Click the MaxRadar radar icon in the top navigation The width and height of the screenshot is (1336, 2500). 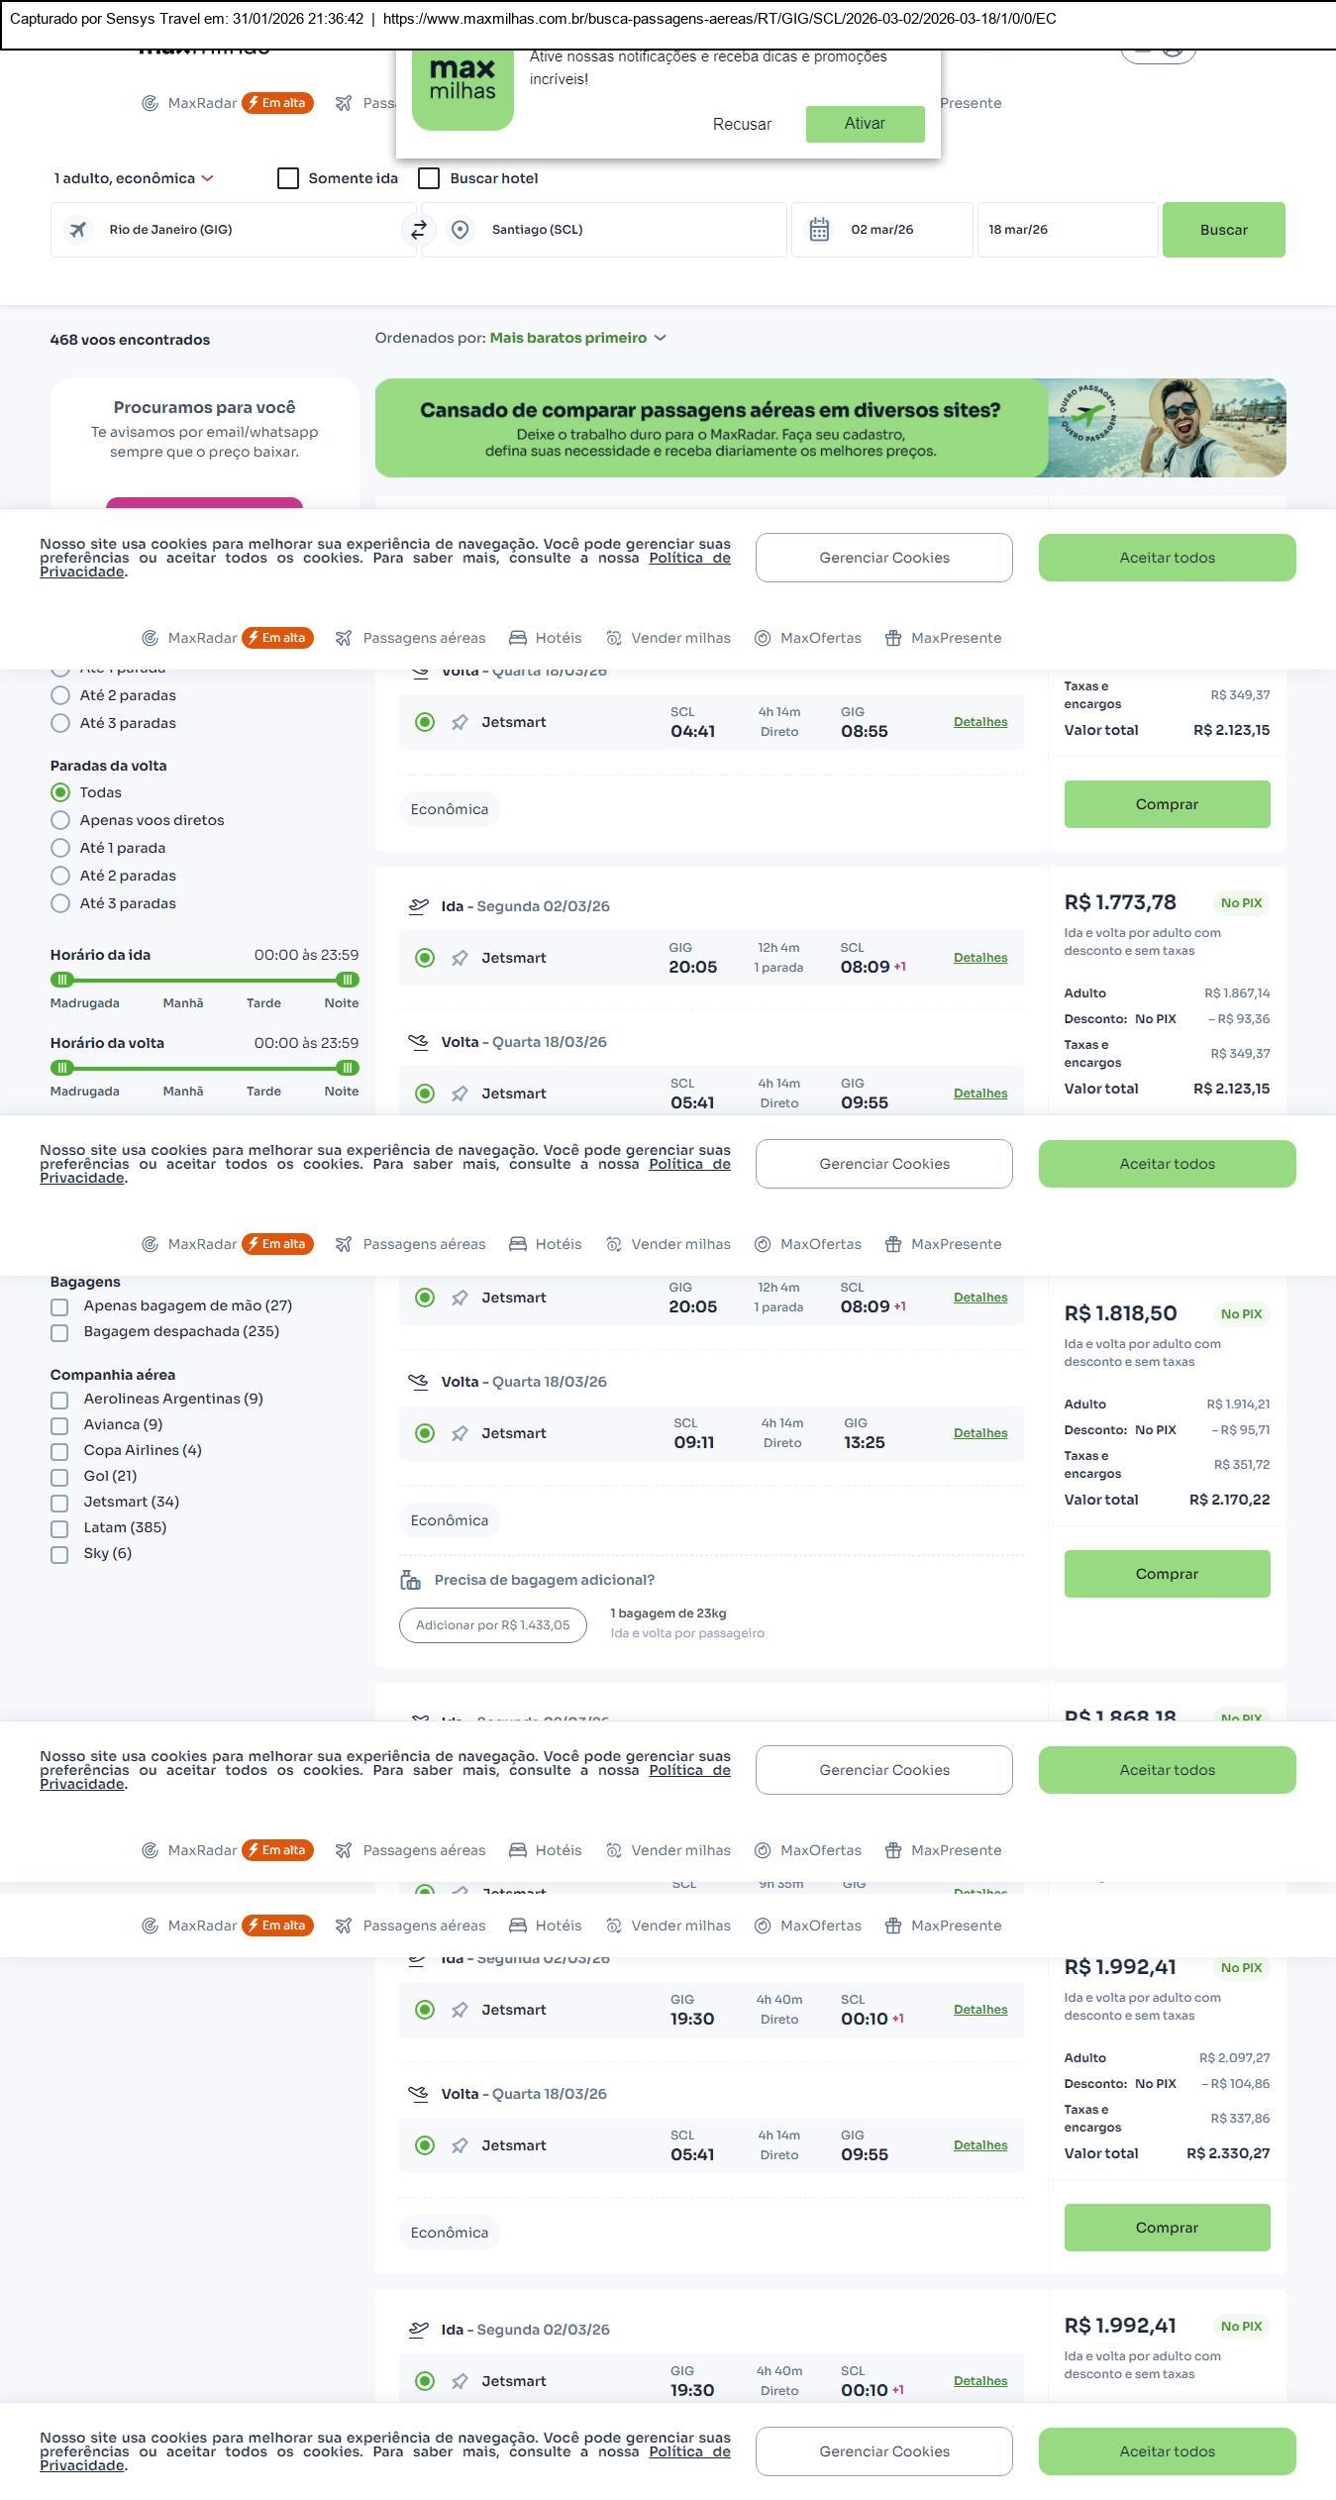[150, 103]
